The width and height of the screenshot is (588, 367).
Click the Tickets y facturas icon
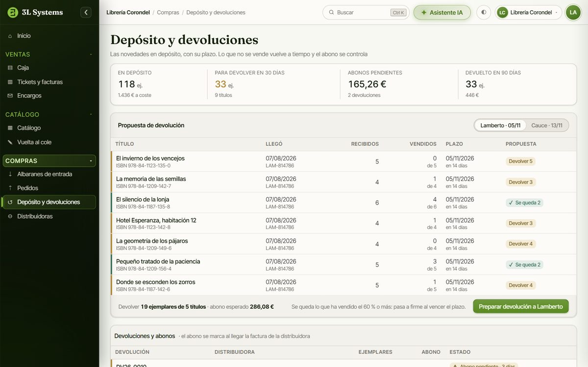pyautogui.click(x=10, y=82)
